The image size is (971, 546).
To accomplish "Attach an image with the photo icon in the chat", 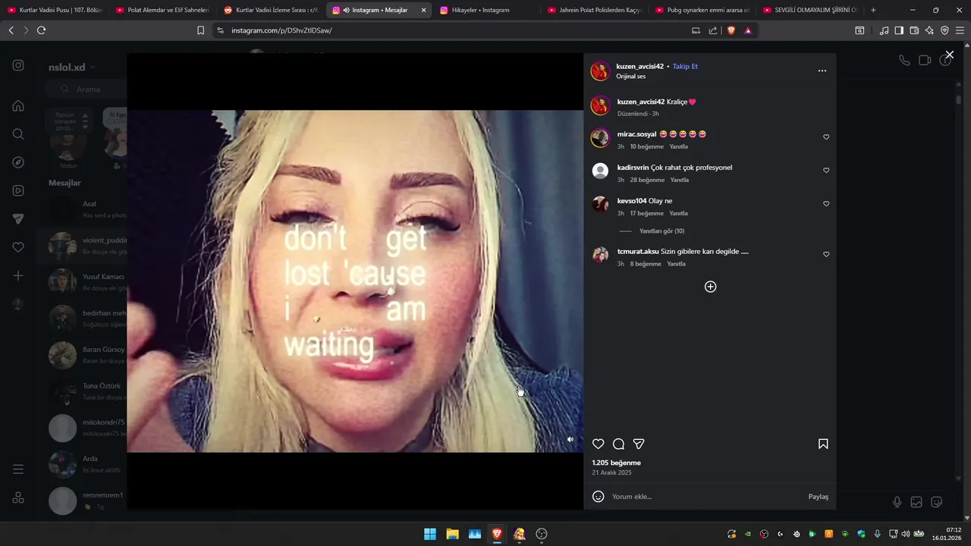I will [x=916, y=502].
